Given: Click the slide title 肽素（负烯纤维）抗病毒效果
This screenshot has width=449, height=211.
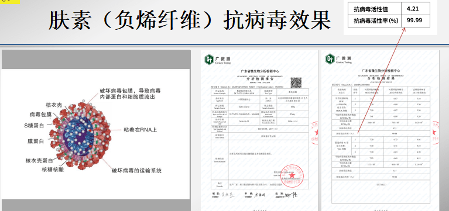Looking at the screenshot, I should [x=190, y=21].
